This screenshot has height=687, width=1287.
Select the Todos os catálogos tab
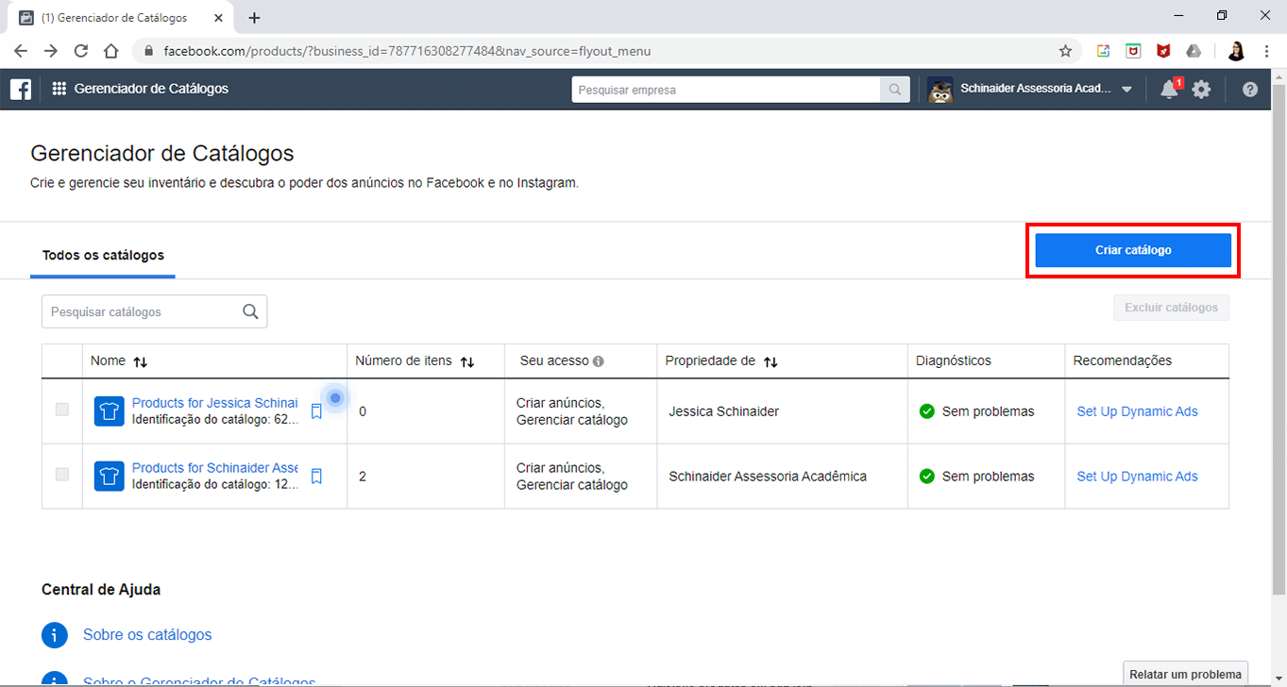[103, 256]
